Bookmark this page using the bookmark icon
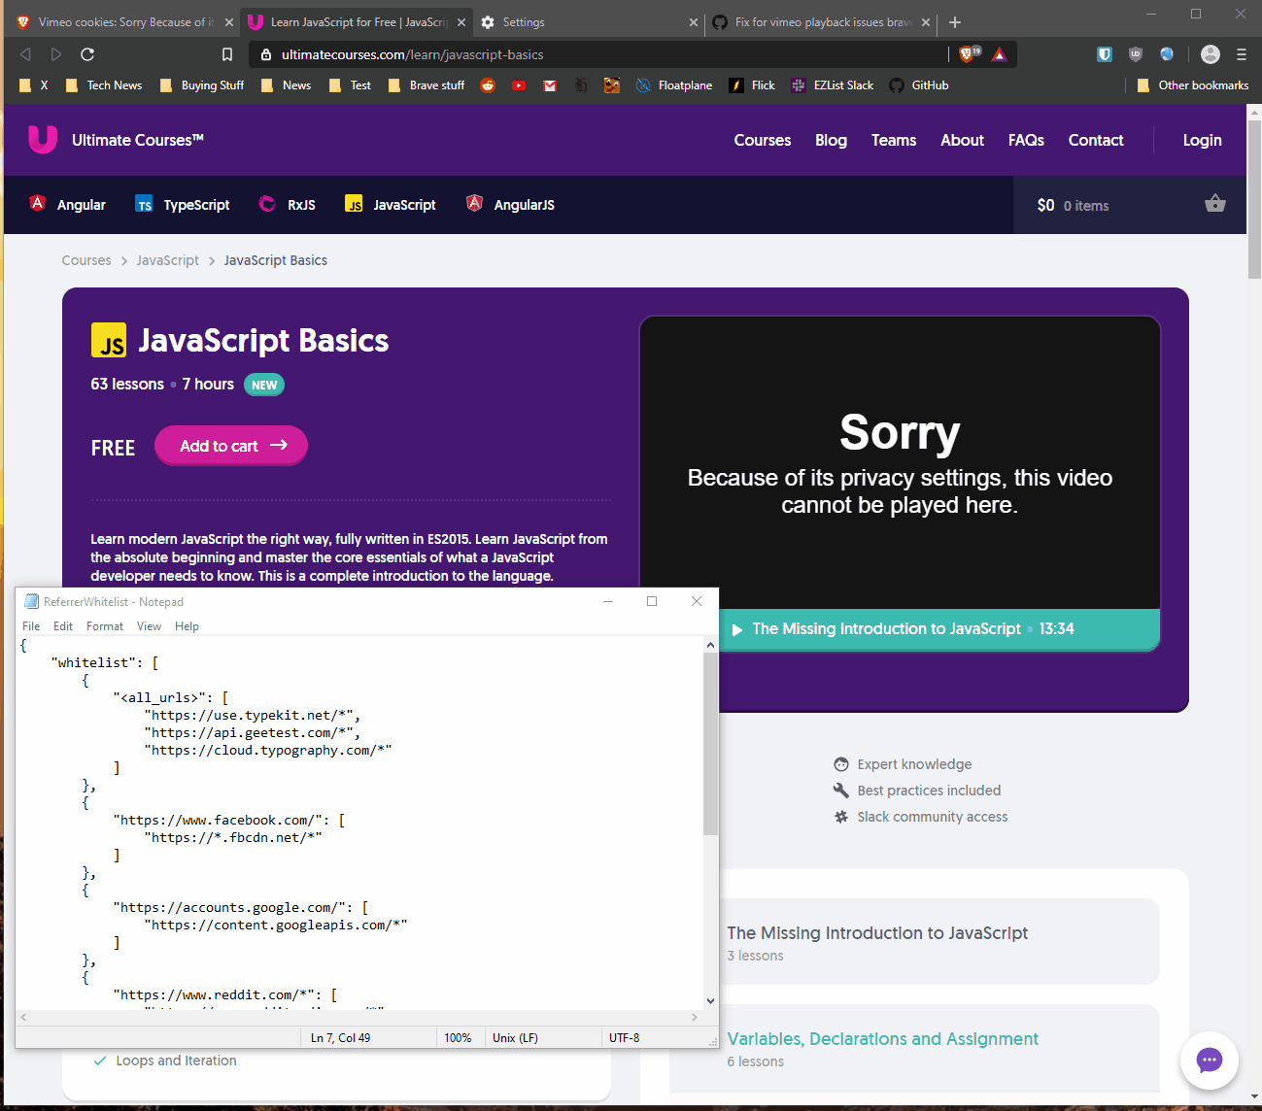Image resolution: width=1262 pixels, height=1111 pixels. click(227, 54)
